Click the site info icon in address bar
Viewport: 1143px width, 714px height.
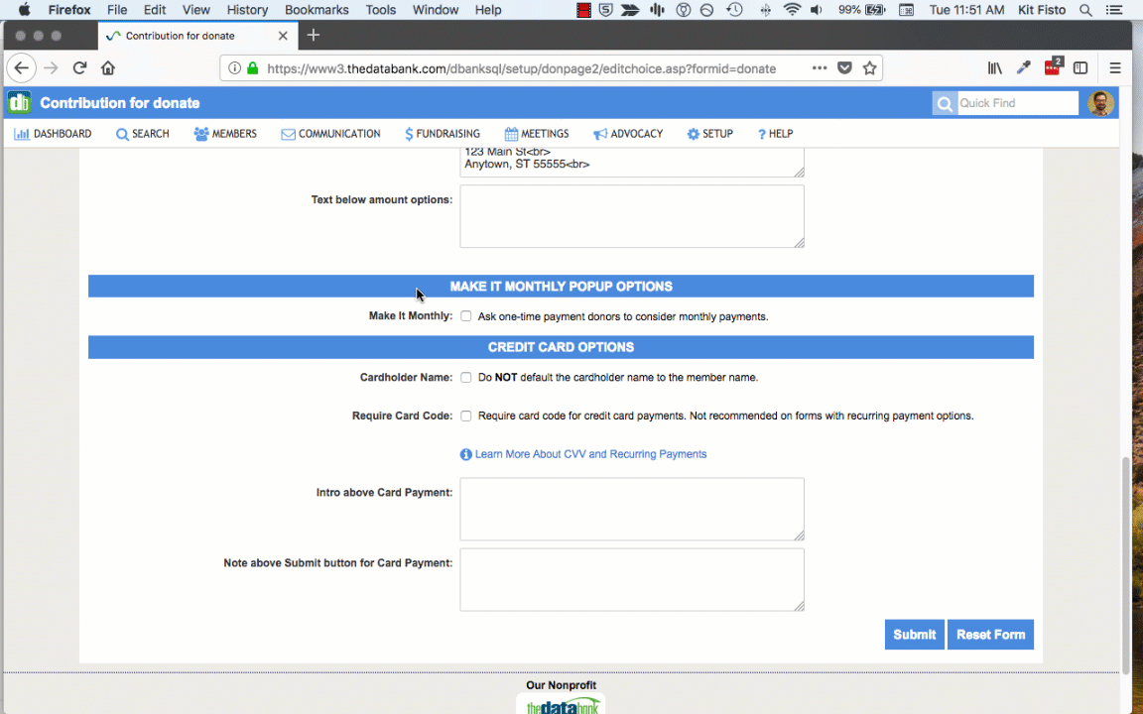pos(234,67)
